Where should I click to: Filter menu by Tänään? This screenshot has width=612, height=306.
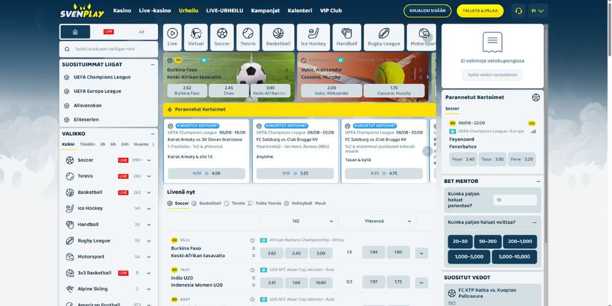[x=88, y=144]
